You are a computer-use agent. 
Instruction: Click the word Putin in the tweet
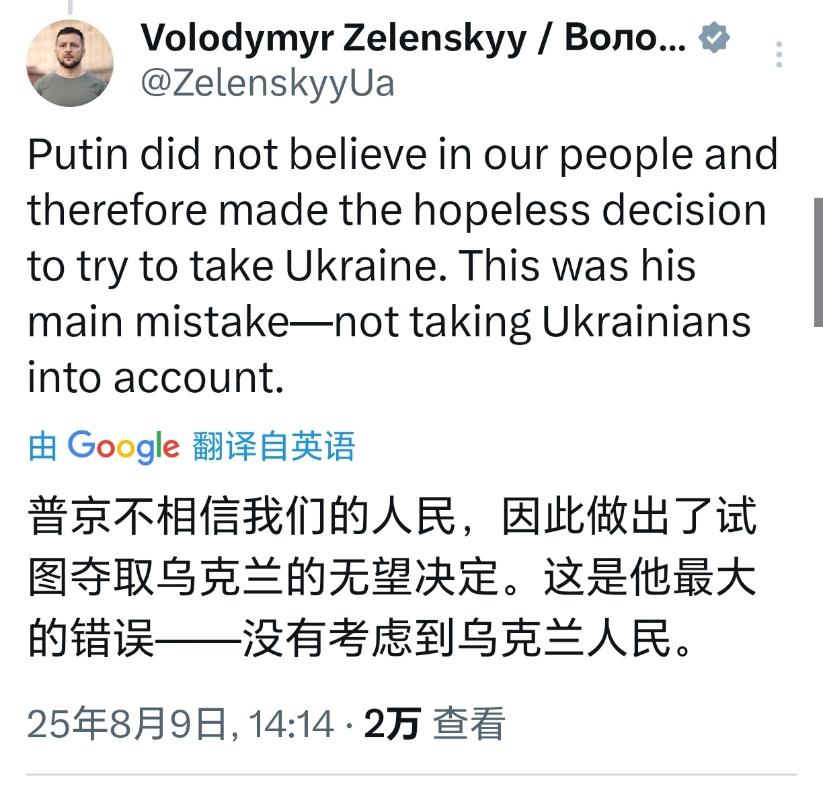tap(78, 155)
